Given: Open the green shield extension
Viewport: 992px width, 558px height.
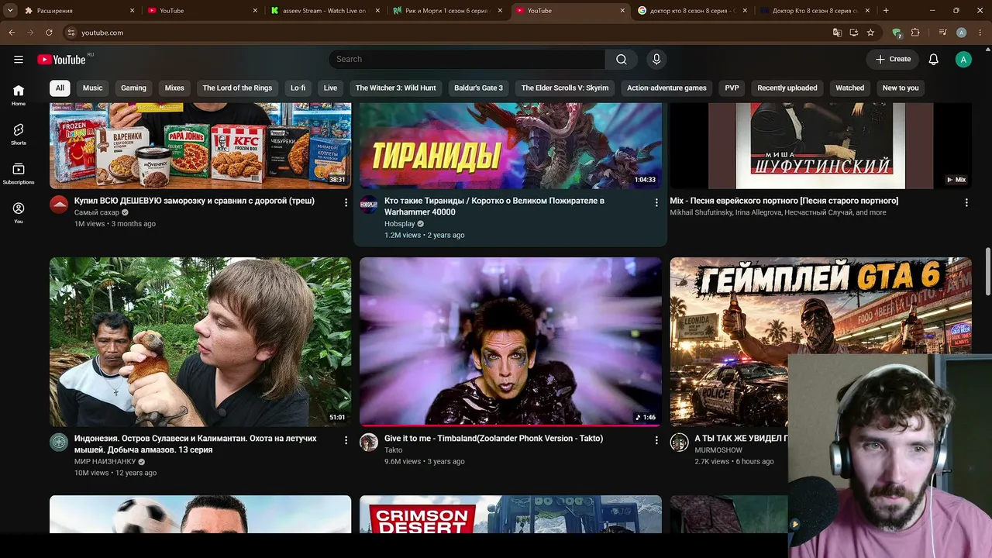Looking at the screenshot, I should pyautogui.click(x=897, y=33).
